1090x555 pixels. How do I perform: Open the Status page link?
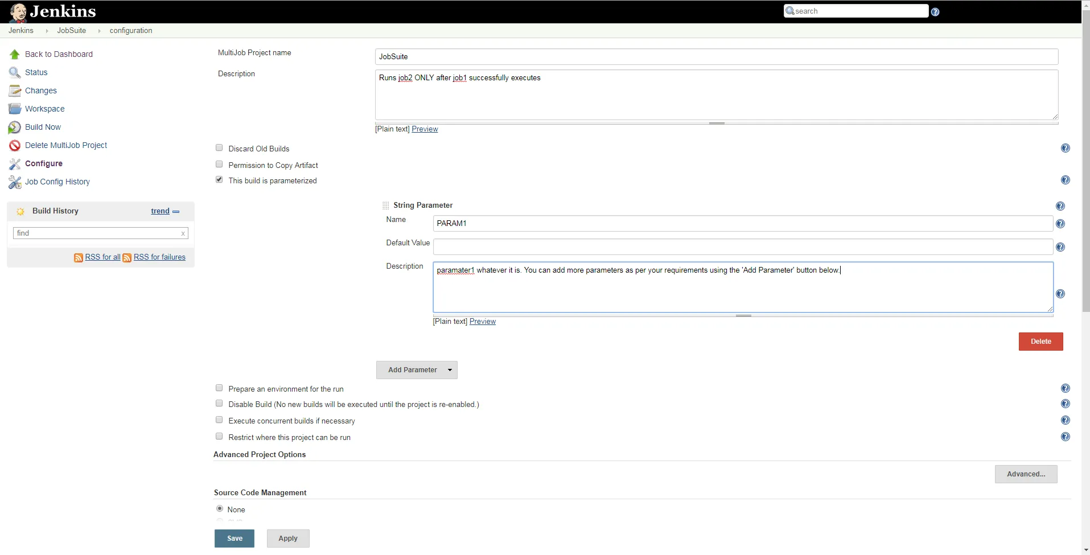tap(36, 72)
